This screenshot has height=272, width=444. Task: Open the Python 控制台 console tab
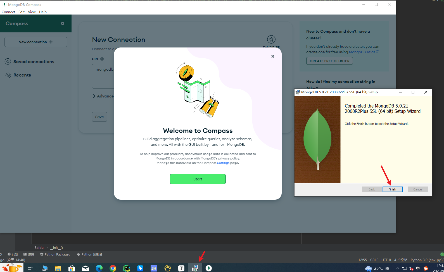click(x=90, y=254)
